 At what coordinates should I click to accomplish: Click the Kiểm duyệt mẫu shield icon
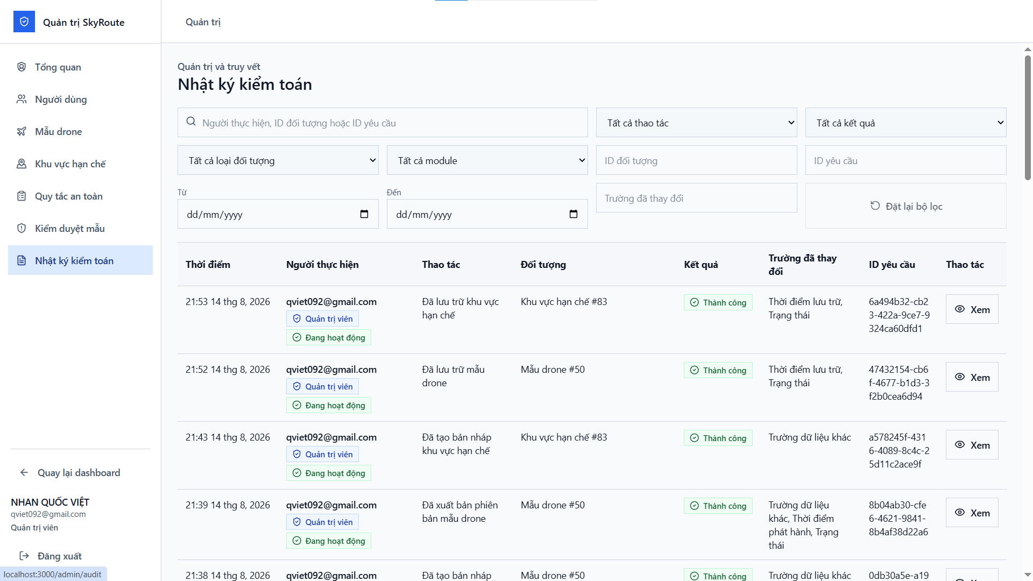click(x=22, y=228)
